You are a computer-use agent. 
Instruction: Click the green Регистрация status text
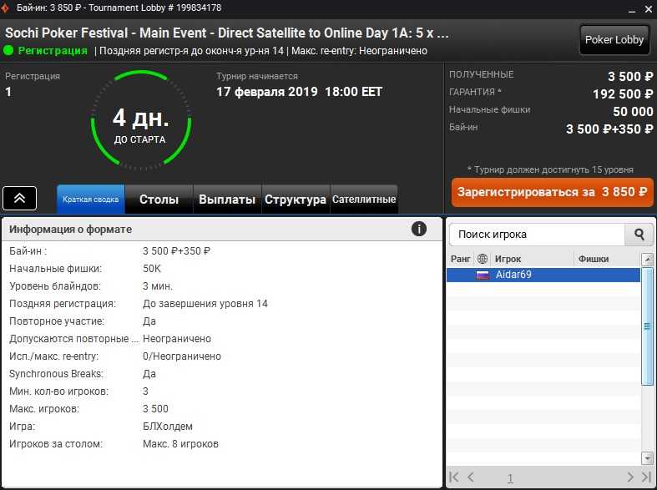point(53,51)
